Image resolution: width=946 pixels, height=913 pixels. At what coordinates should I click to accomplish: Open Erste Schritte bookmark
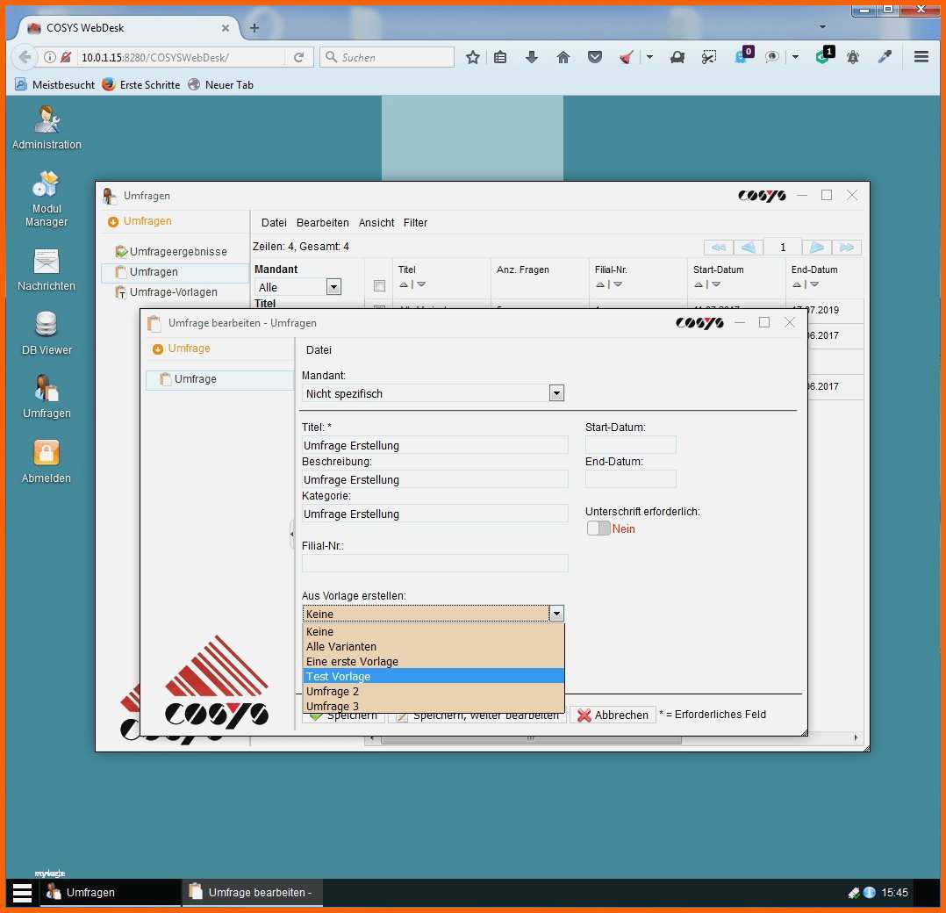pos(141,85)
